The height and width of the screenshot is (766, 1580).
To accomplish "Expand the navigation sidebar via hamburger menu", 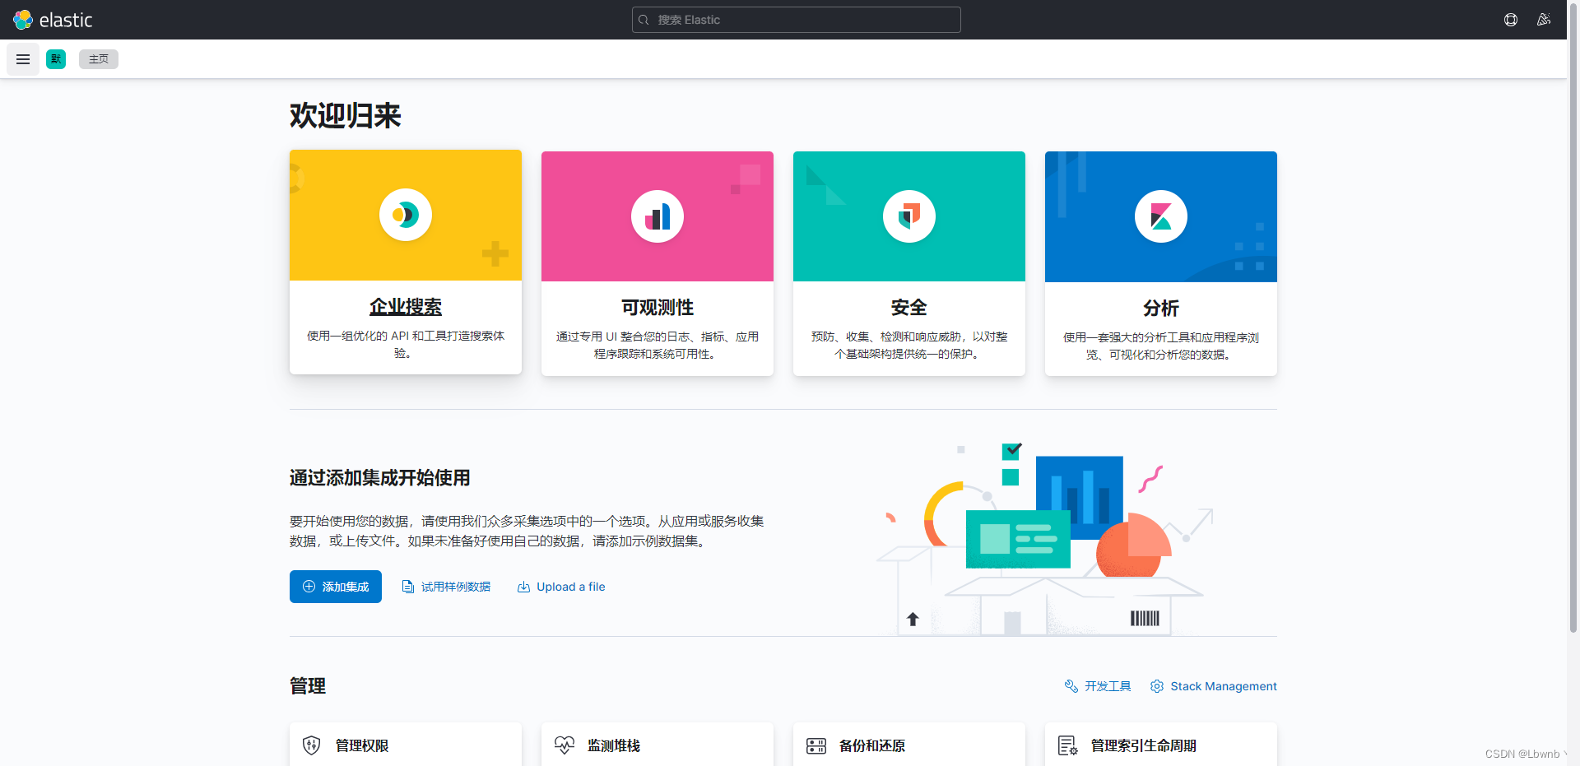I will click(22, 58).
